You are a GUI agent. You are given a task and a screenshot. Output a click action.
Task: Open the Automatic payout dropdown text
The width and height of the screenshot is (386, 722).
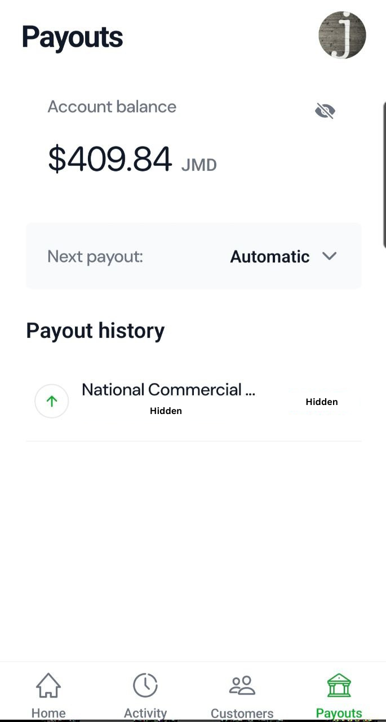tap(270, 257)
